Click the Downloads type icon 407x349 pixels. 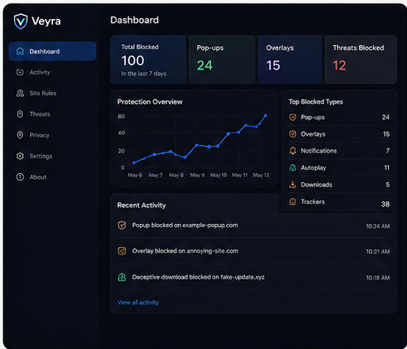tap(292, 184)
